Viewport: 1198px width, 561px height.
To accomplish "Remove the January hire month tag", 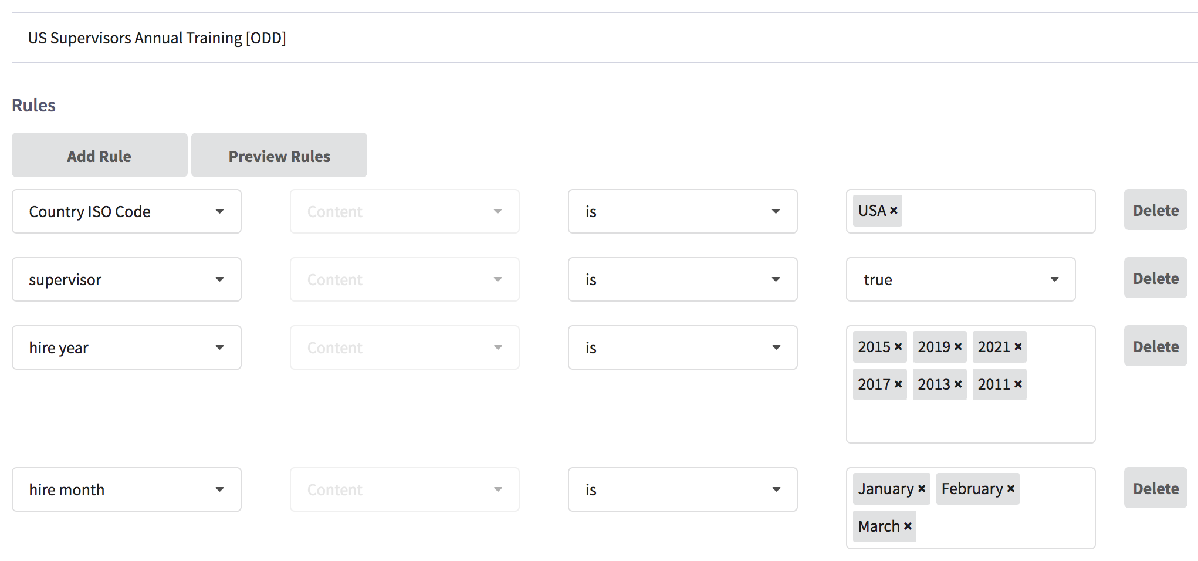I will 922,489.
